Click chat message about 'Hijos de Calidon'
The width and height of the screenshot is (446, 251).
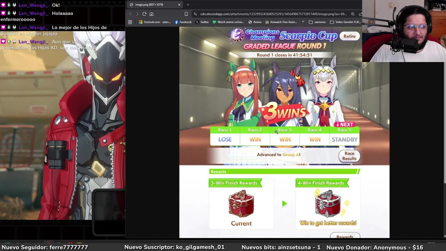click(54, 31)
